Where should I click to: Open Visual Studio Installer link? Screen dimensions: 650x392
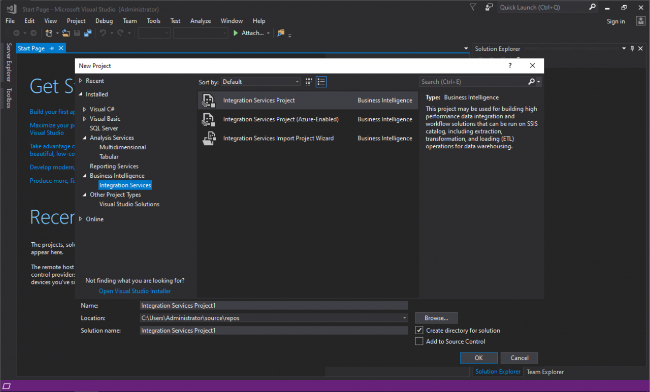(x=134, y=290)
